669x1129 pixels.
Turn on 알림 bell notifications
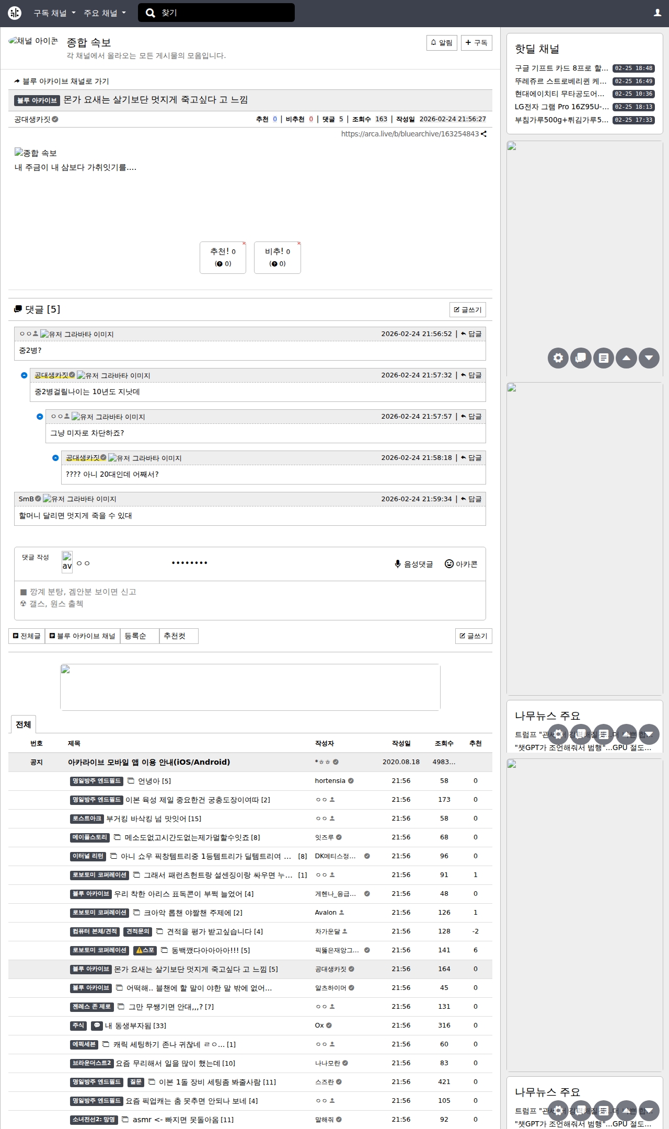click(442, 43)
